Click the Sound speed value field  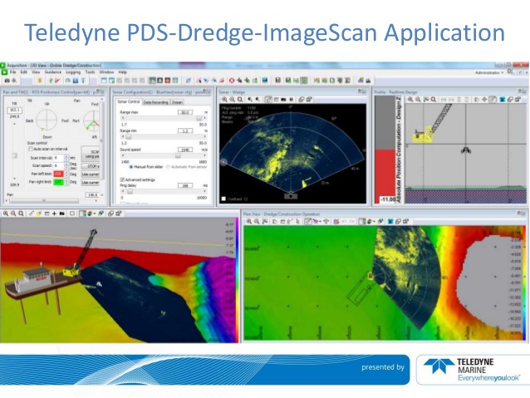[x=185, y=150]
